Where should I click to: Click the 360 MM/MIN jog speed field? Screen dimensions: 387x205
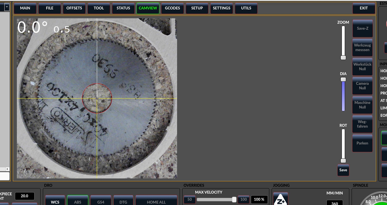click(x=334, y=203)
